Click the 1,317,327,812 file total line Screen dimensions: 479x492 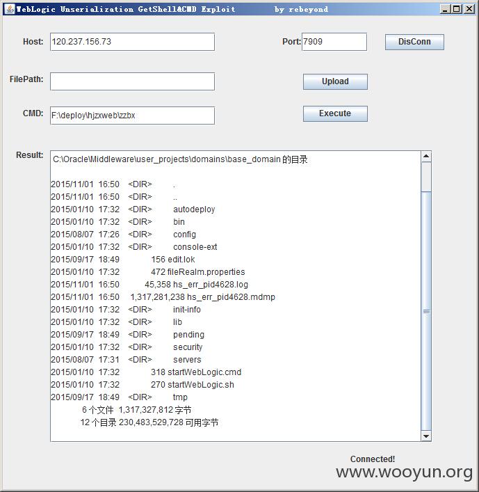[137, 410]
